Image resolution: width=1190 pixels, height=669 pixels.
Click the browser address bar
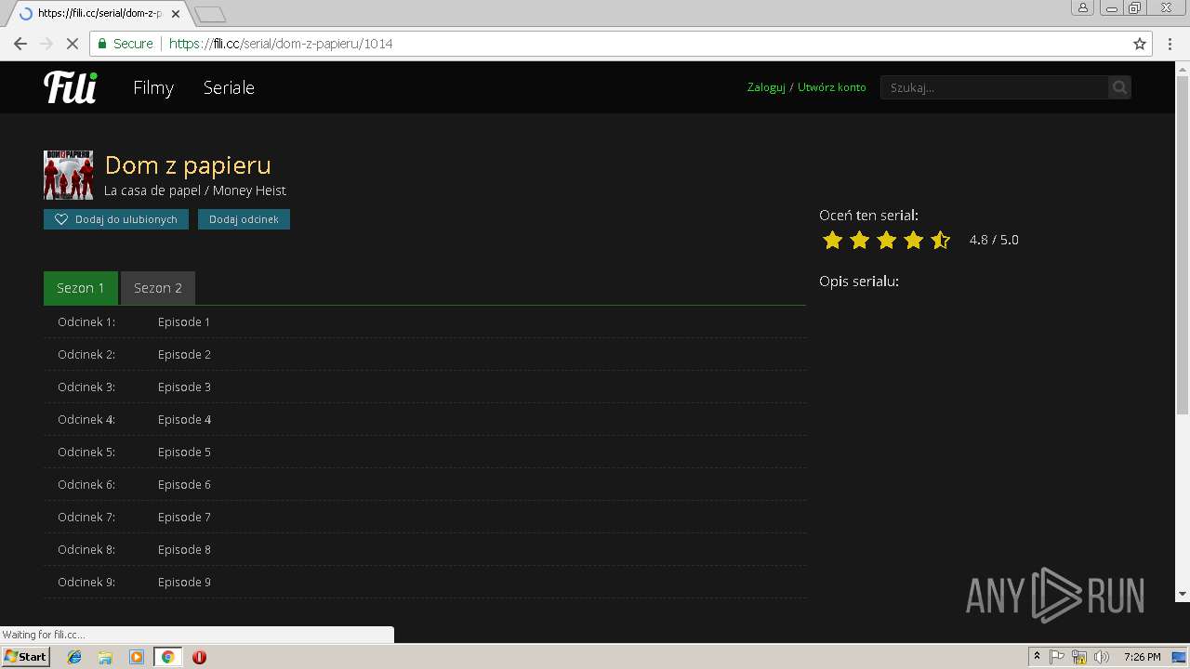[x=621, y=44]
